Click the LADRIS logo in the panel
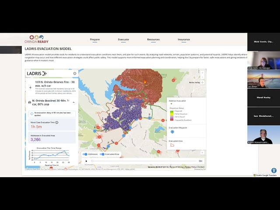Image resolution: width=280 pixels, height=210 pixels. coord(37,73)
